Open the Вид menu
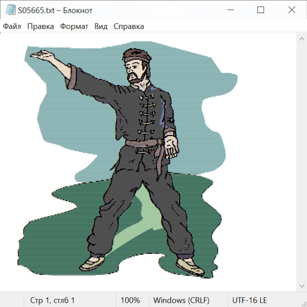307x307 pixels. click(x=101, y=27)
